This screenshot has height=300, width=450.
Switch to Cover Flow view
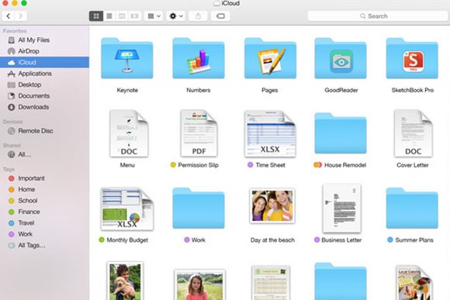click(x=134, y=16)
